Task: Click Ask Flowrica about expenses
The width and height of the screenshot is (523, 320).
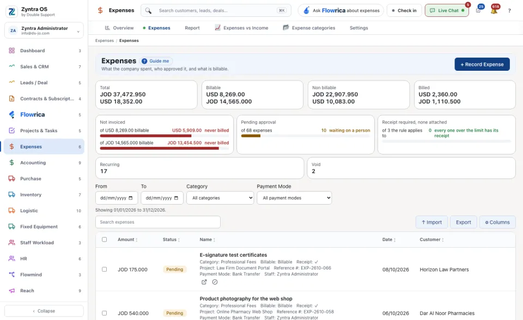Action: pos(340,11)
